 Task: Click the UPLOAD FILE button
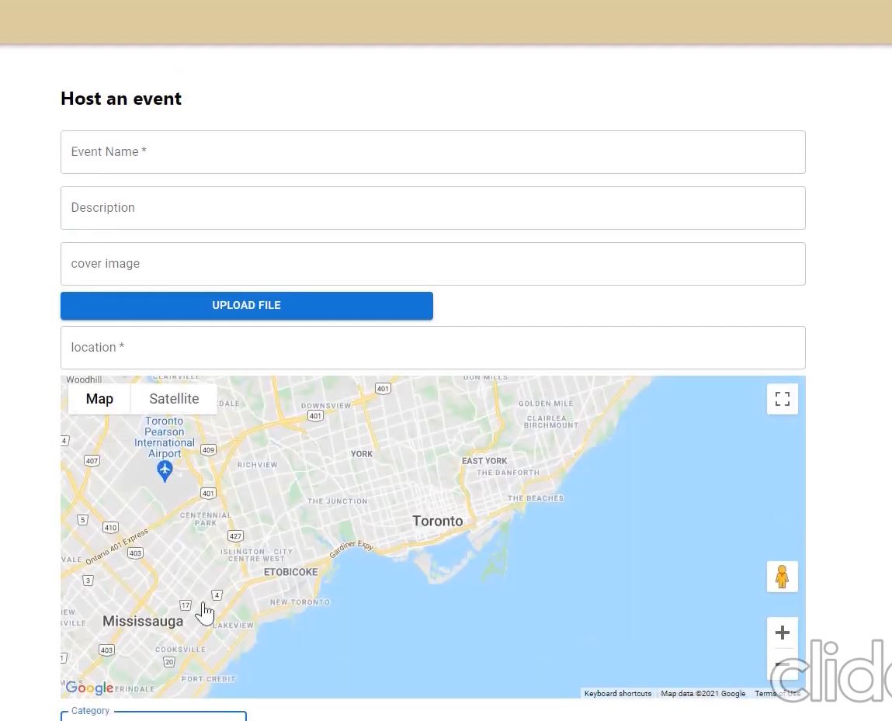coord(246,305)
